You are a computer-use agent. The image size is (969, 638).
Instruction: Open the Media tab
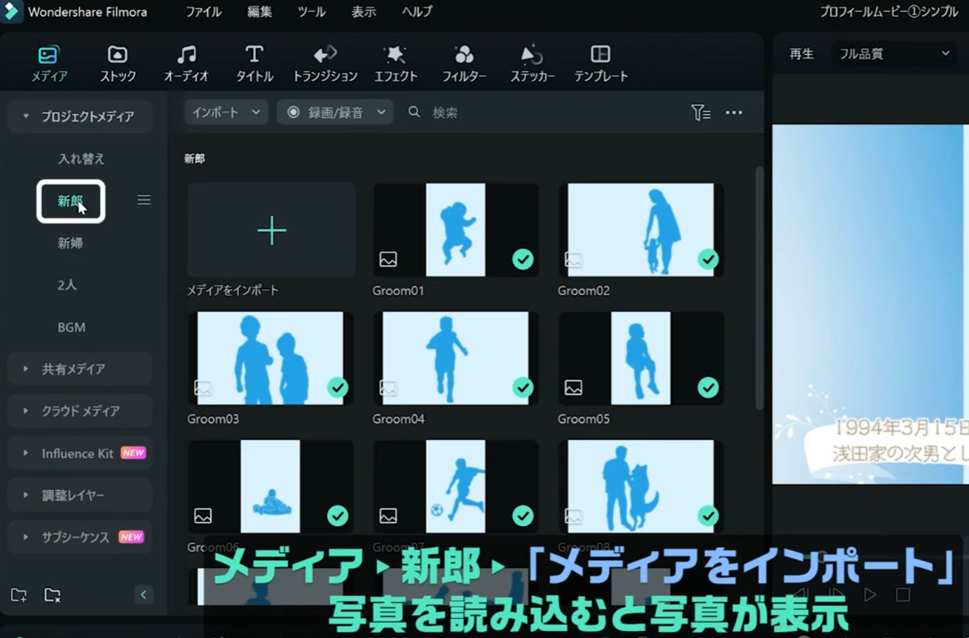pyautogui.click(x=49, y=63)
